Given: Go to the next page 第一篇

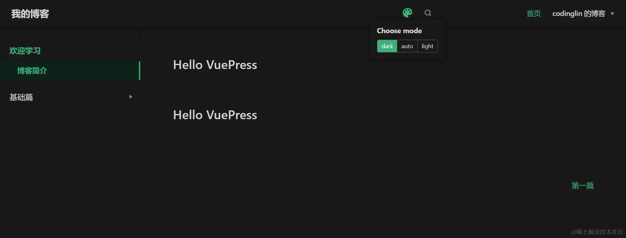Looking at the screenshot, I should [583, 186].
